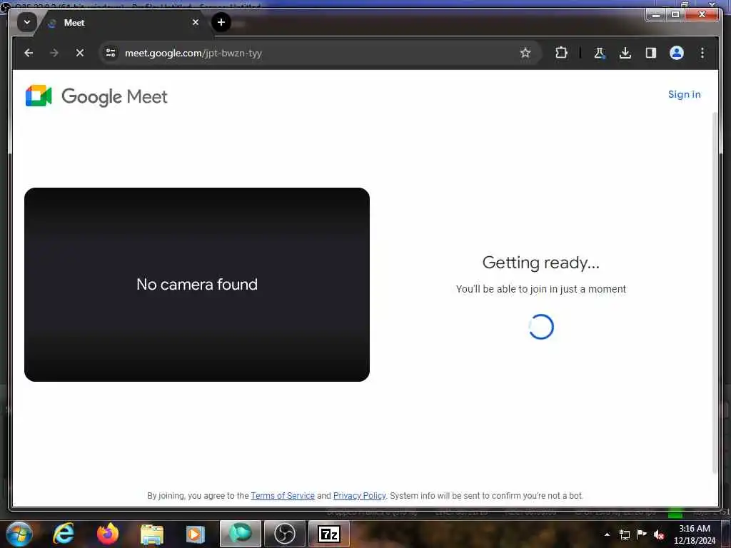731x548 pixels.
Task: Open the Windows Start menu
Action: [19, 534]
